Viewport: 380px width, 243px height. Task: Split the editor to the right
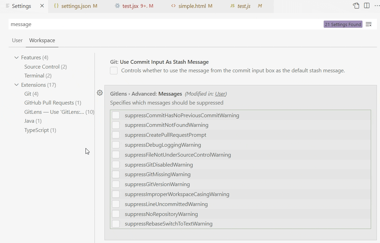point(367,6)
